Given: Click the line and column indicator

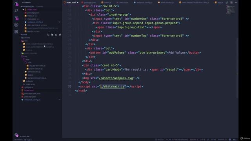Looking at the screenshot, I should [x=177, y=139].
